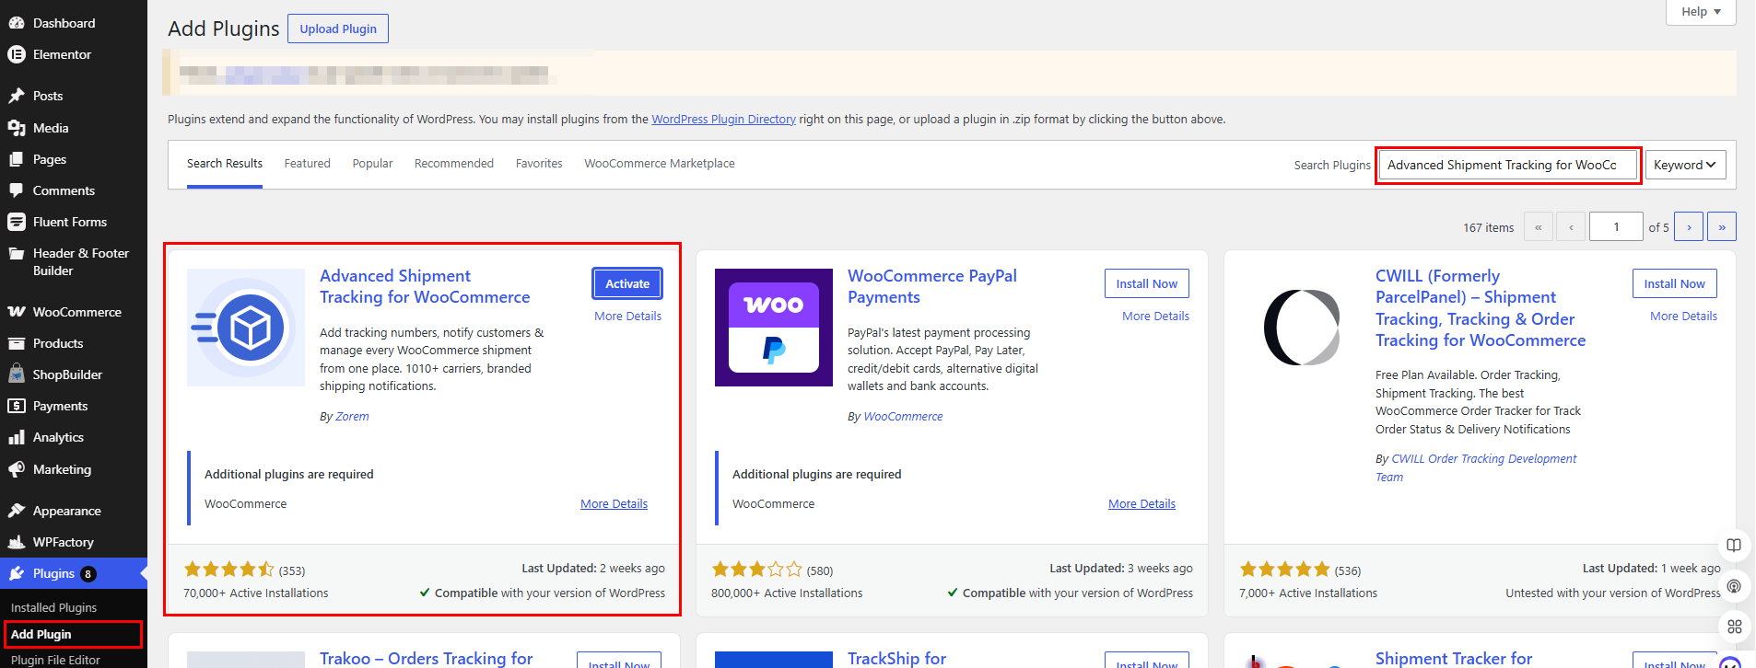
Task: Go to the next results page
Action: [x=1689, y=226]
